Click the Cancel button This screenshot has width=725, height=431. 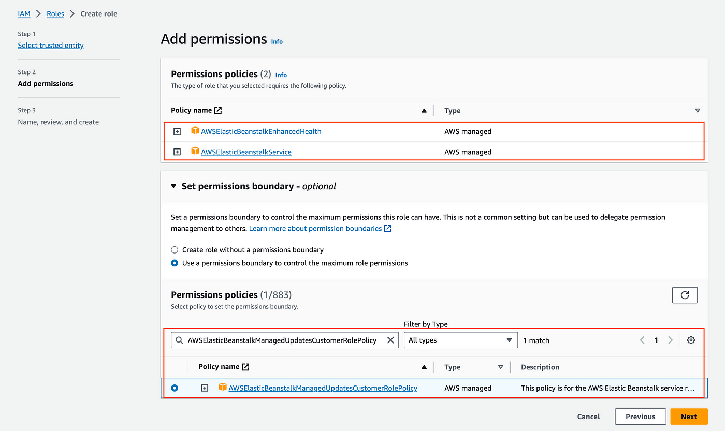click(x=589, y=417)
